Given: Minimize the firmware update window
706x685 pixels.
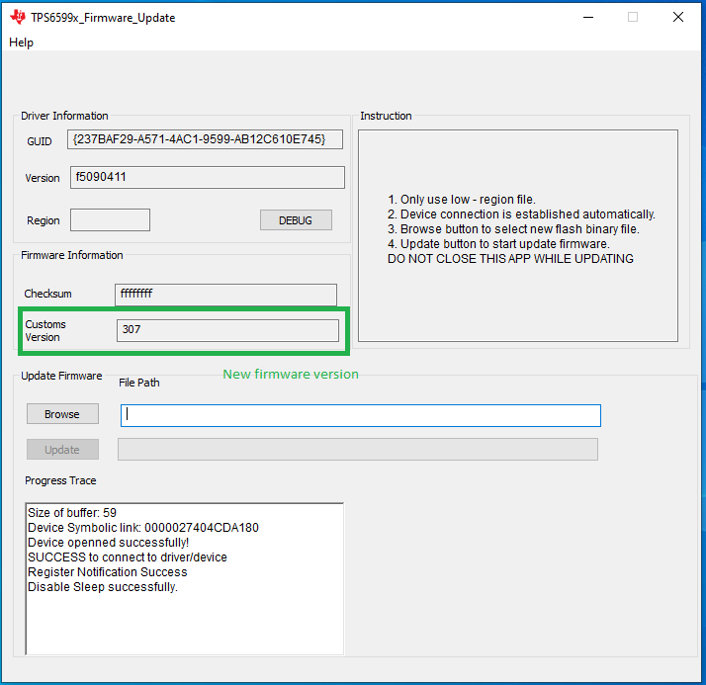Looking at the screenshot, I should 587,17.
